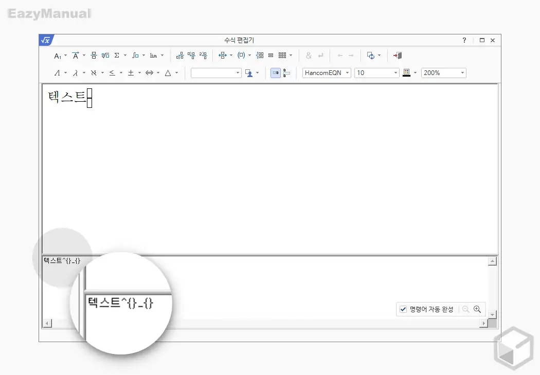Click the zoom-in magnifier button
The width and height of the screenshot is (540, 375).
(478, 309)
